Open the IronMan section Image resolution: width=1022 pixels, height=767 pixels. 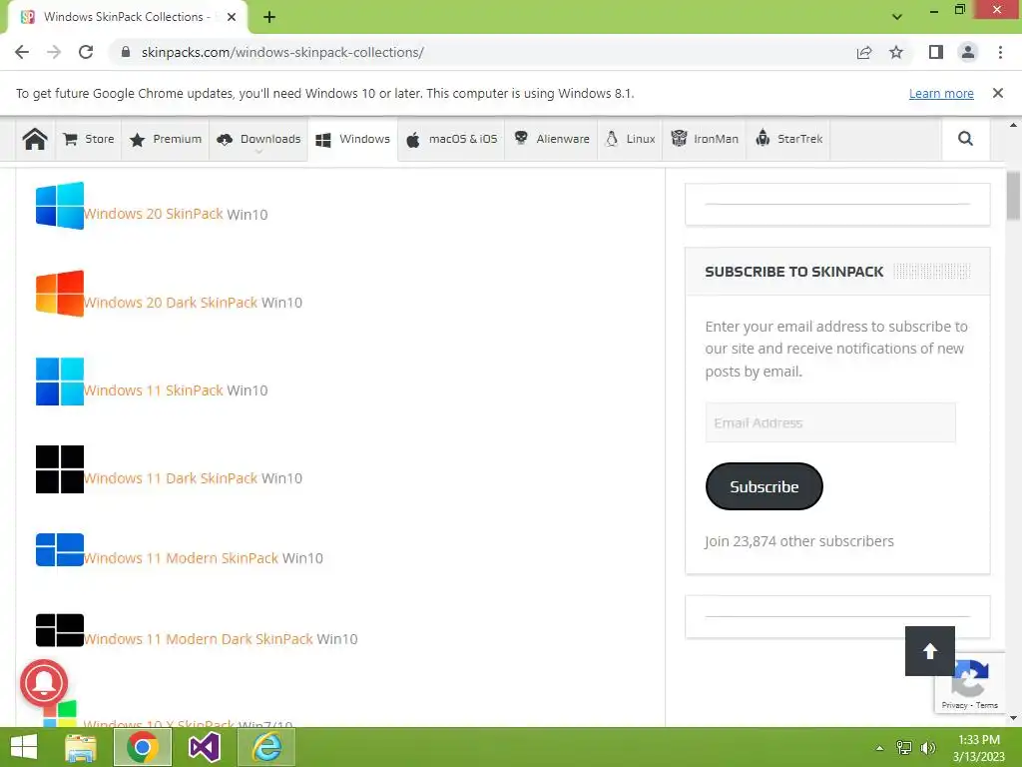click(705, 139)
